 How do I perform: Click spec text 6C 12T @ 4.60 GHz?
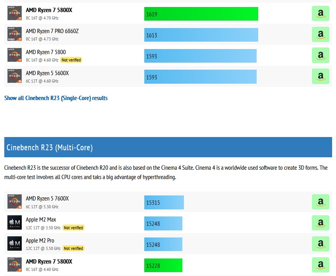tap(42, 81)
